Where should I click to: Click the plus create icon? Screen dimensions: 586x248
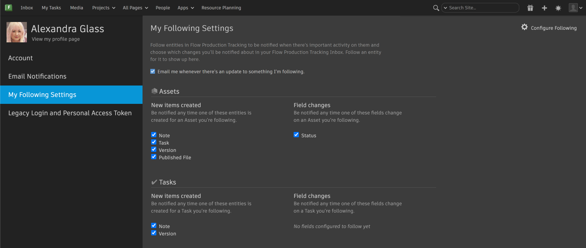pyautogui.click(x=544, y=8)
